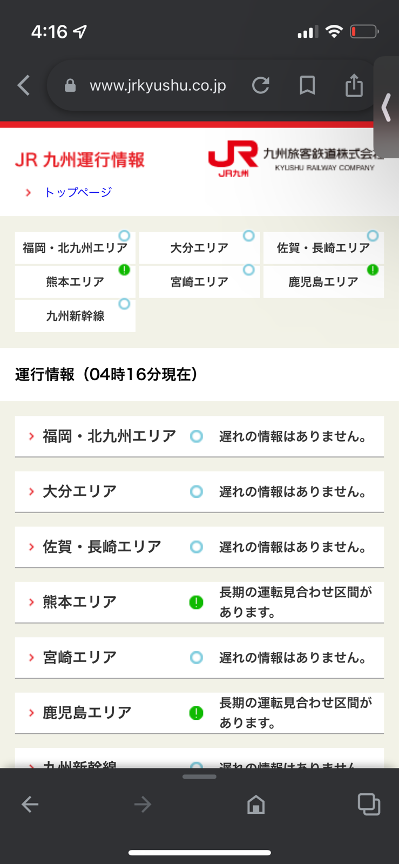Open the トップページ link
This screenshot has height=864, width=399.
coord(78,192)
